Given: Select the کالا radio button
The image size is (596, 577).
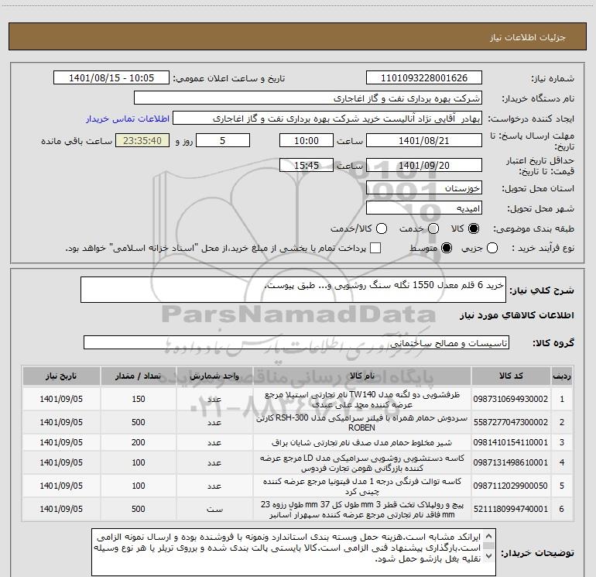Looking at the screenshot, I should coord(474,228).
